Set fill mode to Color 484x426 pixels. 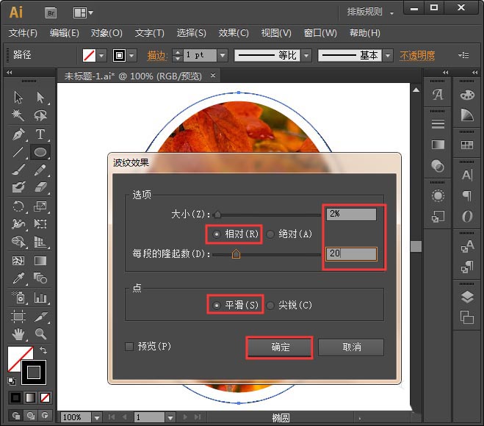(x=15, y=397)
